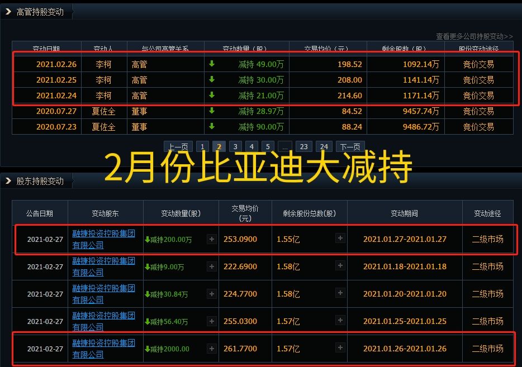Click remaining shares 9457.74万
Screen dimensions: 522x367
[421, 111]
